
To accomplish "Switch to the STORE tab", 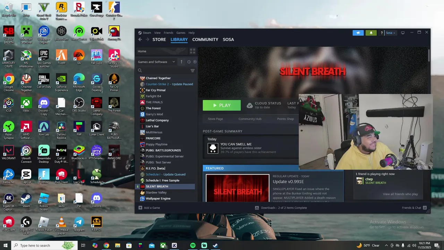I will click(x=159, y=40).
